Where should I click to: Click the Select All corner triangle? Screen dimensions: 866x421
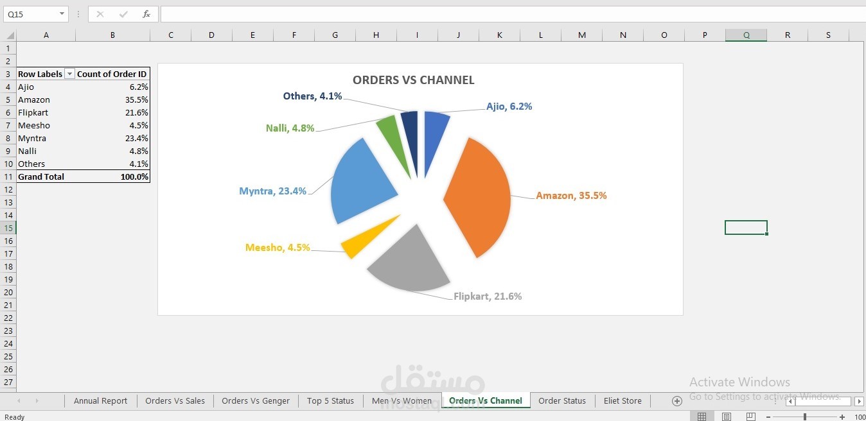(x=8, y=35)
